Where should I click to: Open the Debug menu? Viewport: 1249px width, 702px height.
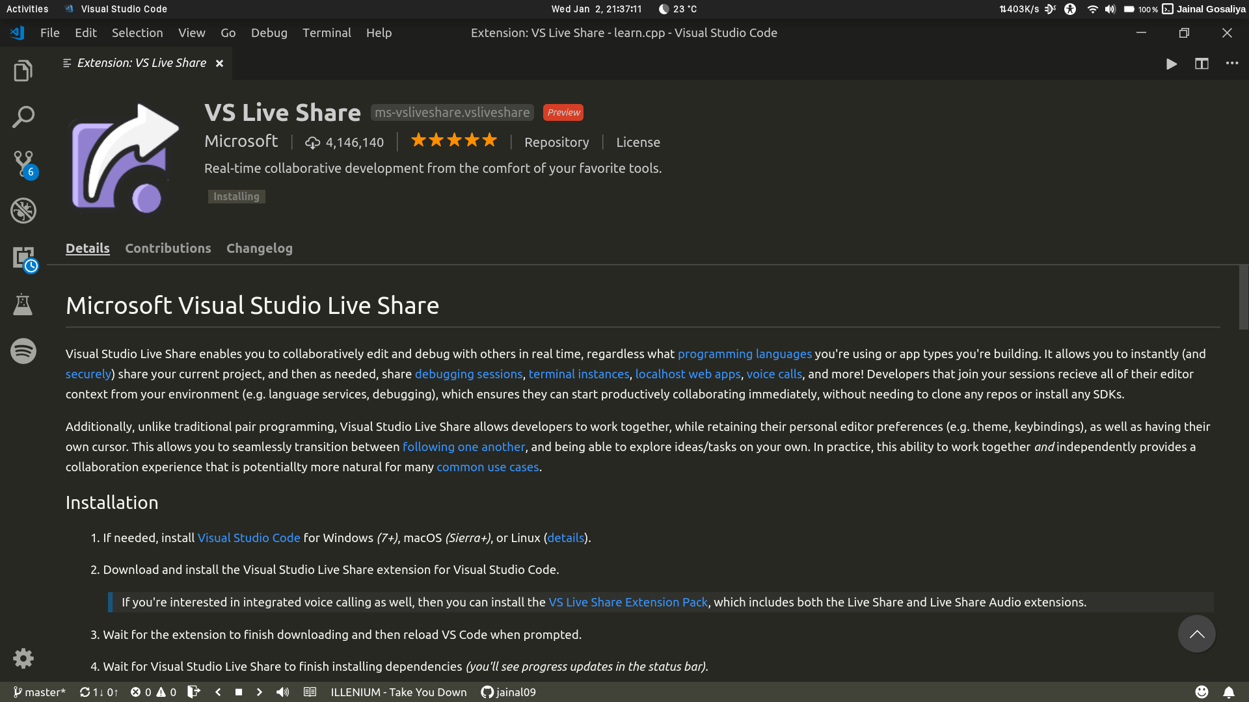point(269,32)
